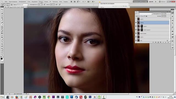Select the Crop tool
This screenshot has width=176, height=99.
2,18
